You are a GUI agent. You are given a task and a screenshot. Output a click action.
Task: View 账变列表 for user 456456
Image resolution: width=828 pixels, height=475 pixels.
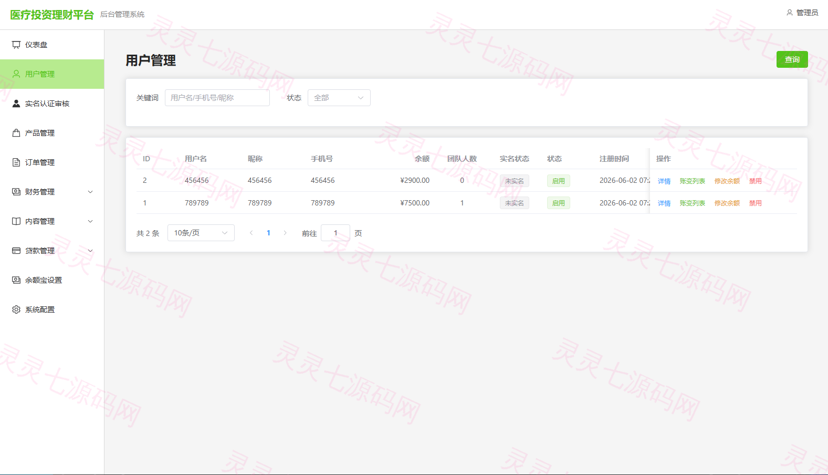[693, 181]
